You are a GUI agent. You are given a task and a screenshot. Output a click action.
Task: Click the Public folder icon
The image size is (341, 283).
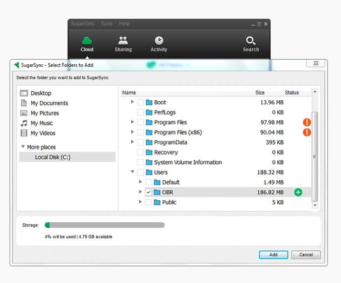pyautogui.click(x=157, y=202)
